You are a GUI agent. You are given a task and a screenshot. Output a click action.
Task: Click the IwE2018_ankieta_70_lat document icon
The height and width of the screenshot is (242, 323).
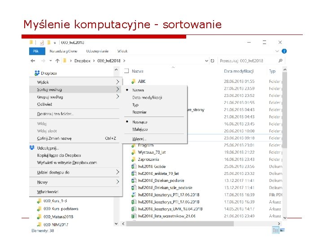point(134,173)
